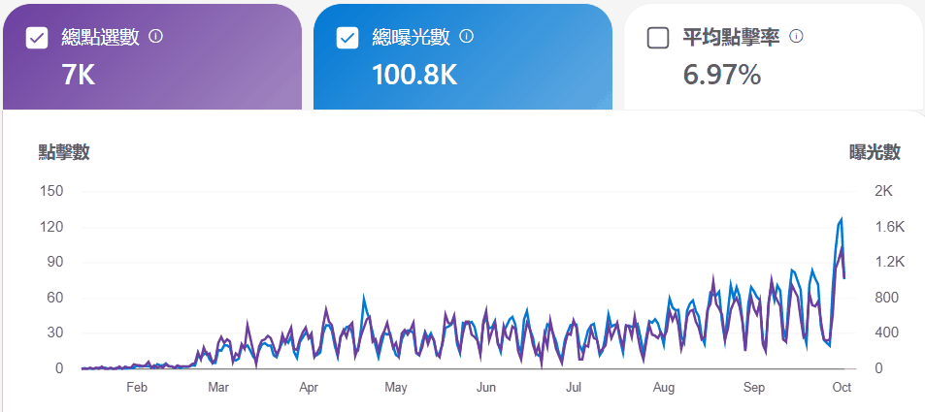Click the 曝光數 axis title
The image size is (925, 412).
pyautogui.click(x=875, y=152)
